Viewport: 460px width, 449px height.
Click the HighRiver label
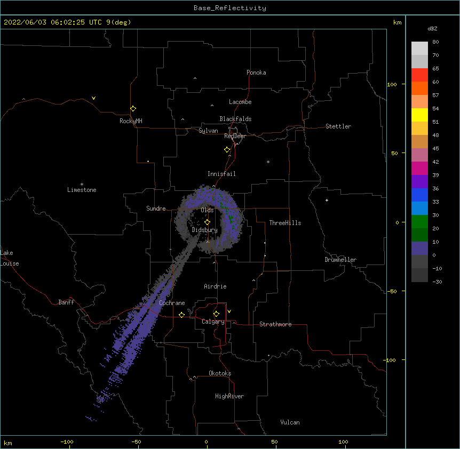point(229,396)
